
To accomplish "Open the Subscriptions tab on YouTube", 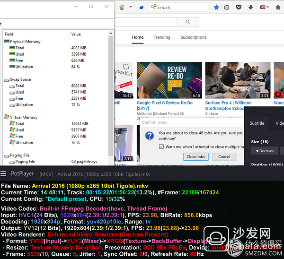I will [x=193, y=37].
